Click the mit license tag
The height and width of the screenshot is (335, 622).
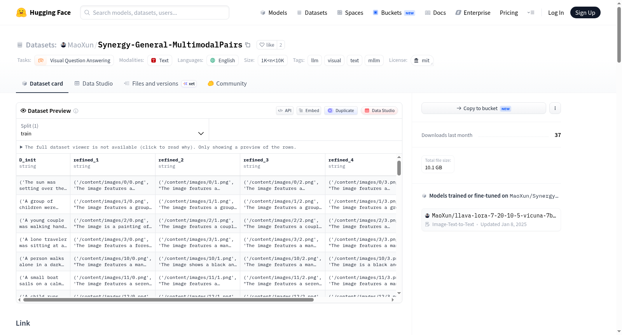point(422,60)
